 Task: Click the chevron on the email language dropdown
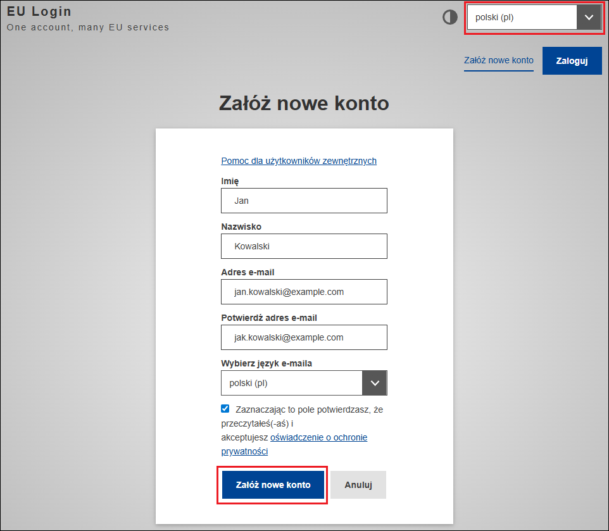pos(374,383)
